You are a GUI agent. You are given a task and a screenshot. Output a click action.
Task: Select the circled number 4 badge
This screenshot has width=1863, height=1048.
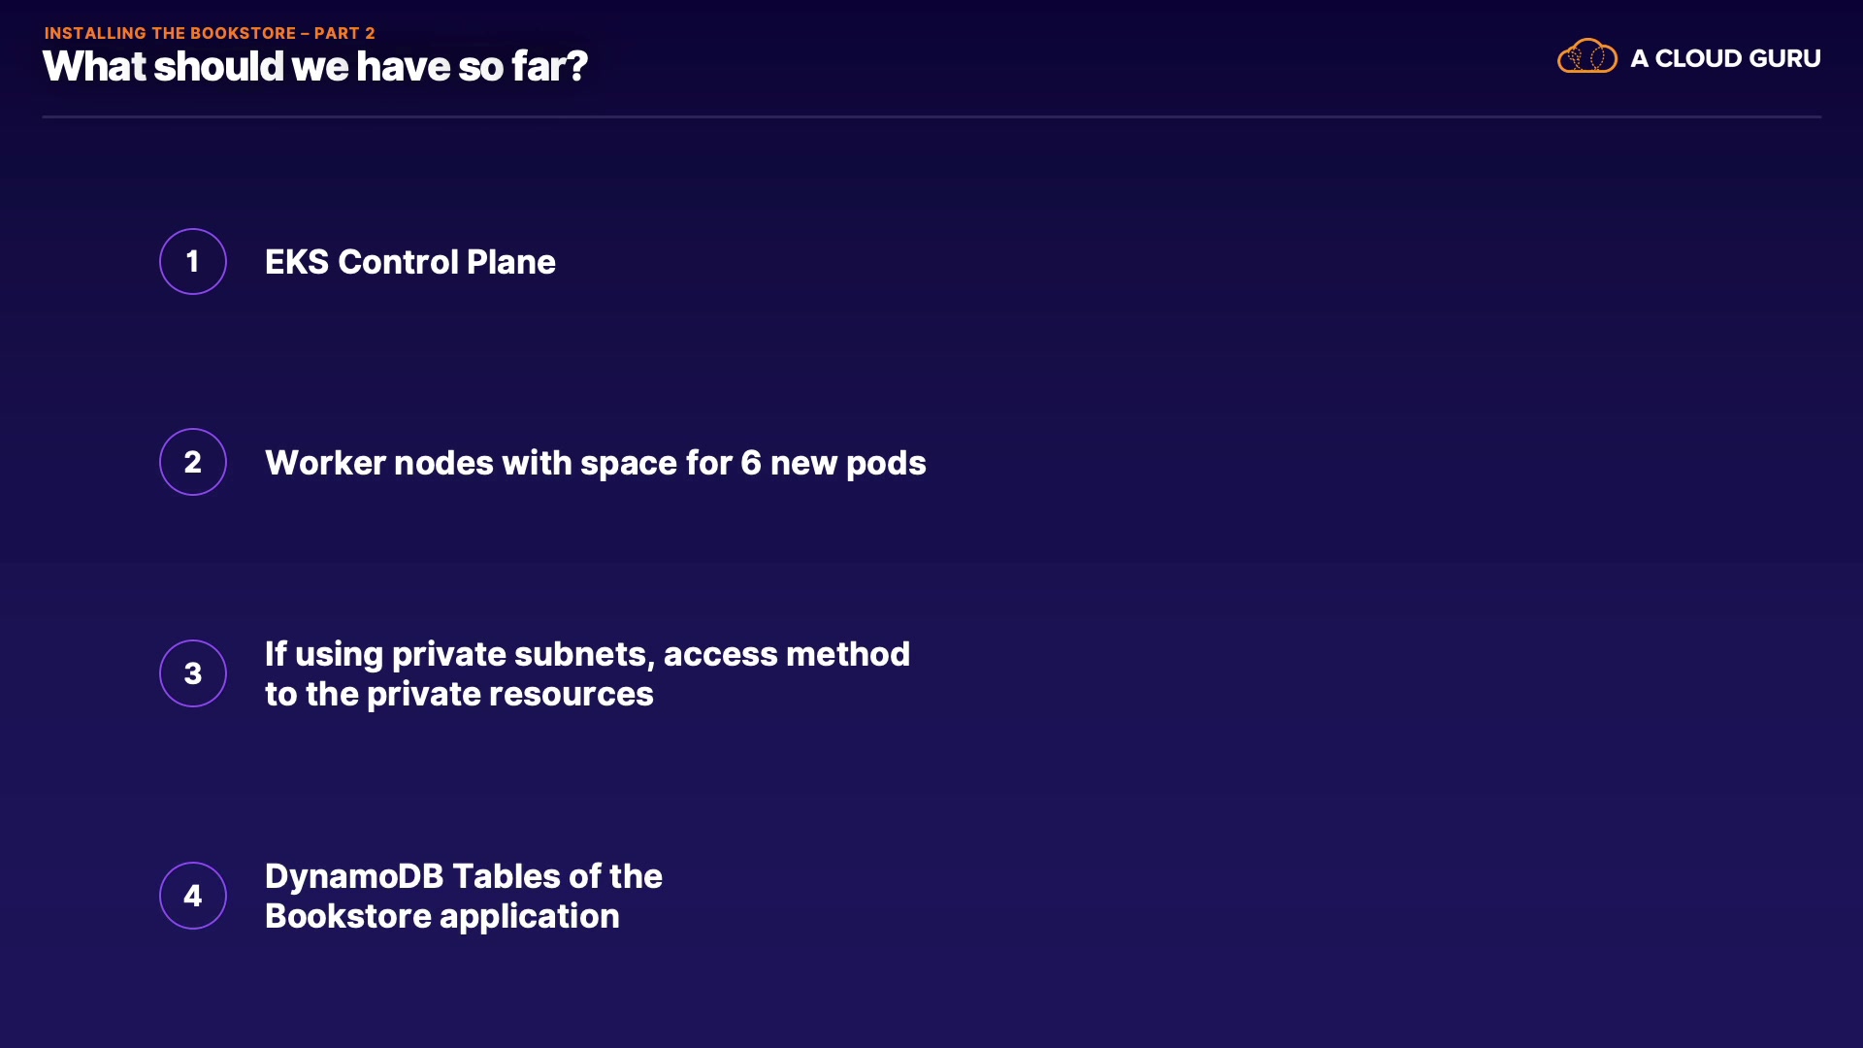click(x=193, y=896)
